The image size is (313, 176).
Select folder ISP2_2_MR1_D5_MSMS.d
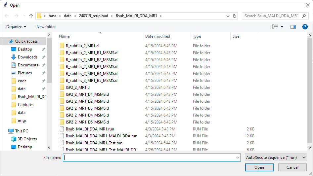point(87,122)
